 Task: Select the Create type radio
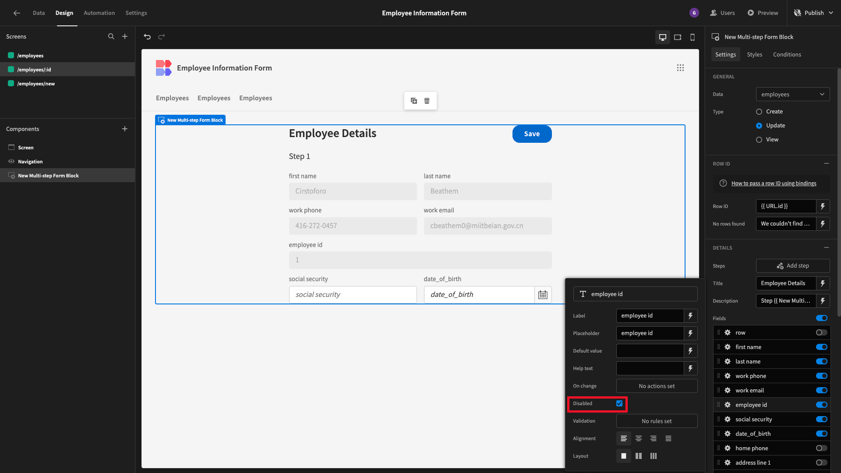(759, 112)
